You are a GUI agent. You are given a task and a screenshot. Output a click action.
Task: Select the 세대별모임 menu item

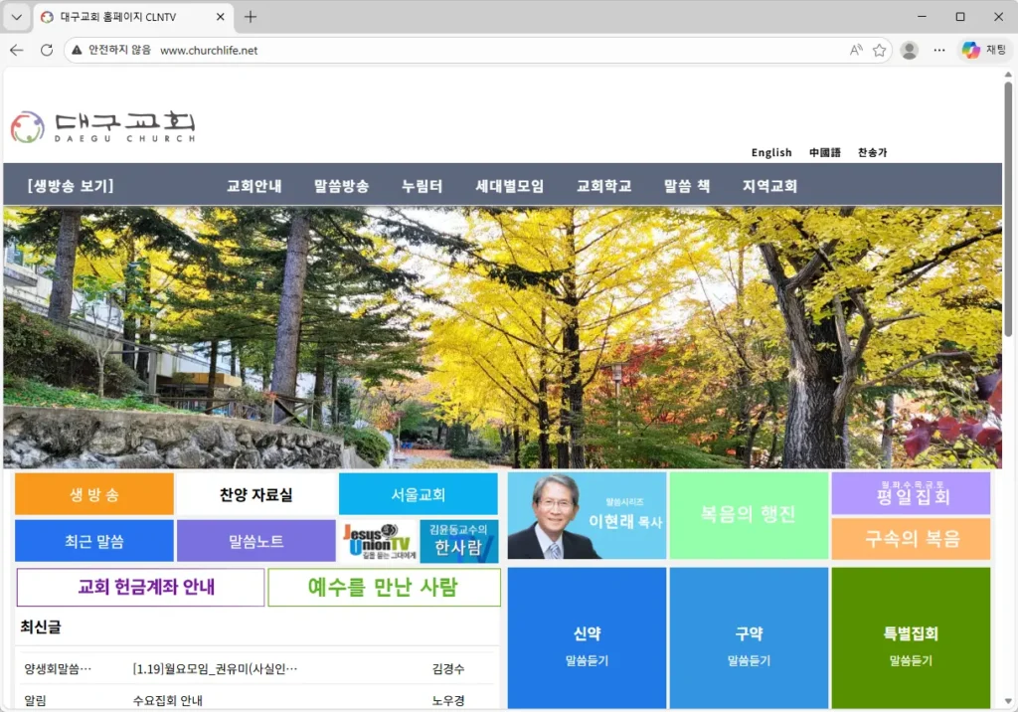pyautogui.click(x=509, y=186)
